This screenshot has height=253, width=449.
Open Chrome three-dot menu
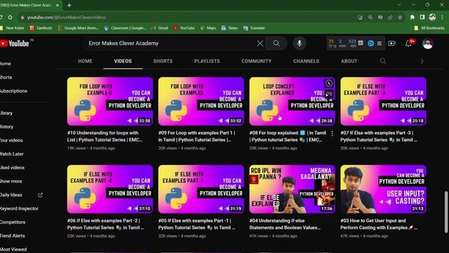[442, 17]
